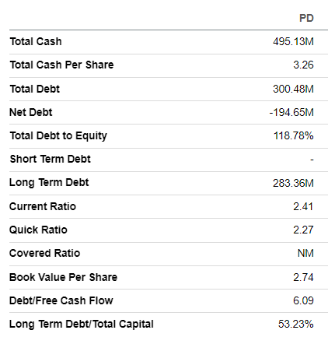Select the Long Term Debt row label
The width and height of the screenshot is (328, 337).
[49, 182]
